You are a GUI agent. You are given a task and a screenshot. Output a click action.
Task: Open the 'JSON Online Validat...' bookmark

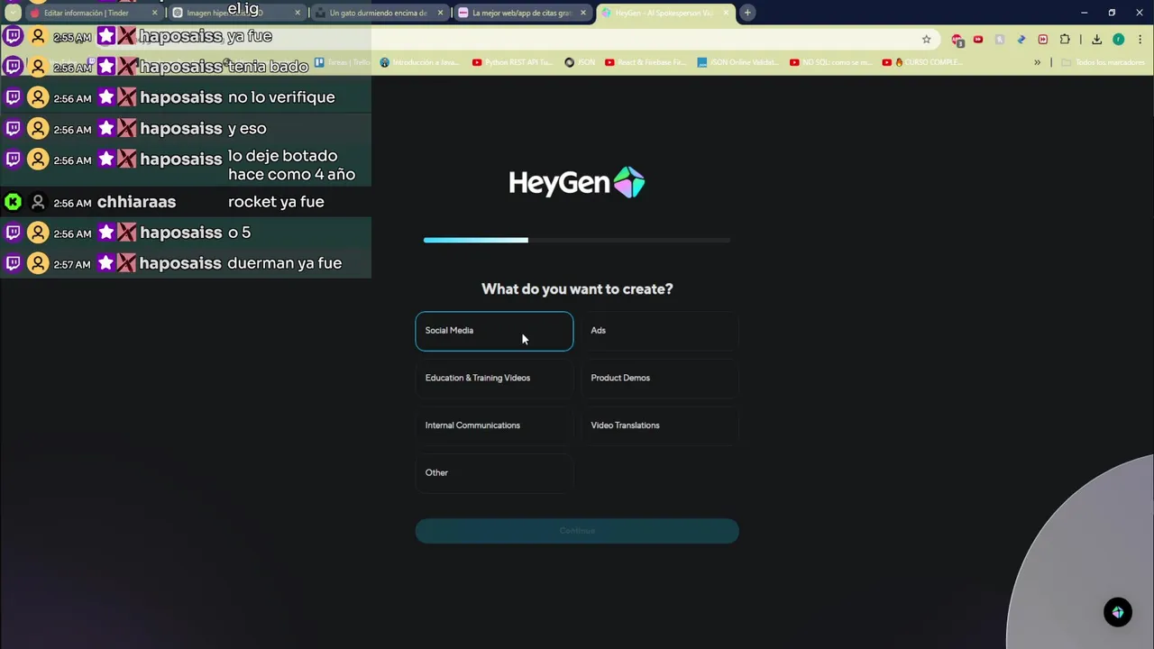click(737, 63)
